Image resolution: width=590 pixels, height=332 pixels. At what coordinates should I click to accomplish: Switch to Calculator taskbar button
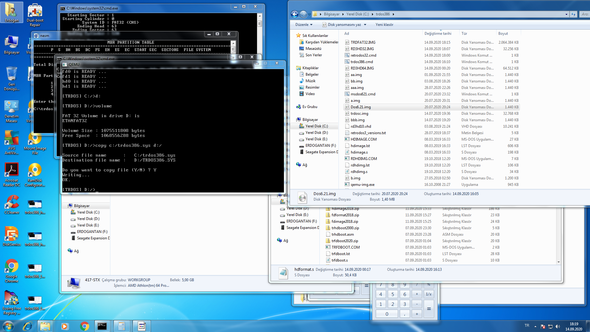[x=122, y=326]
